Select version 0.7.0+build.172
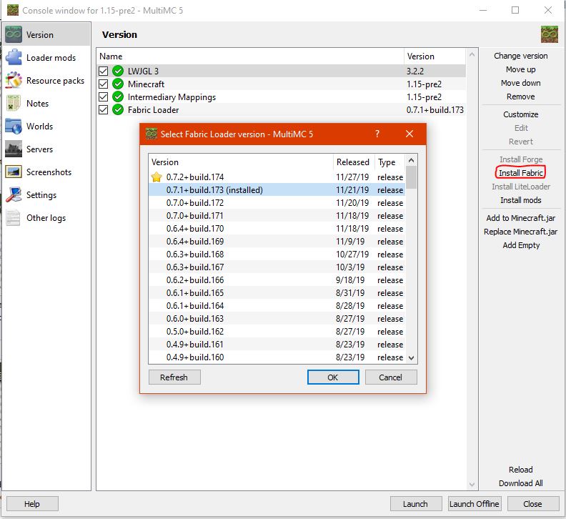The height and width of the screenshot is (519, 566). point(277,203)
